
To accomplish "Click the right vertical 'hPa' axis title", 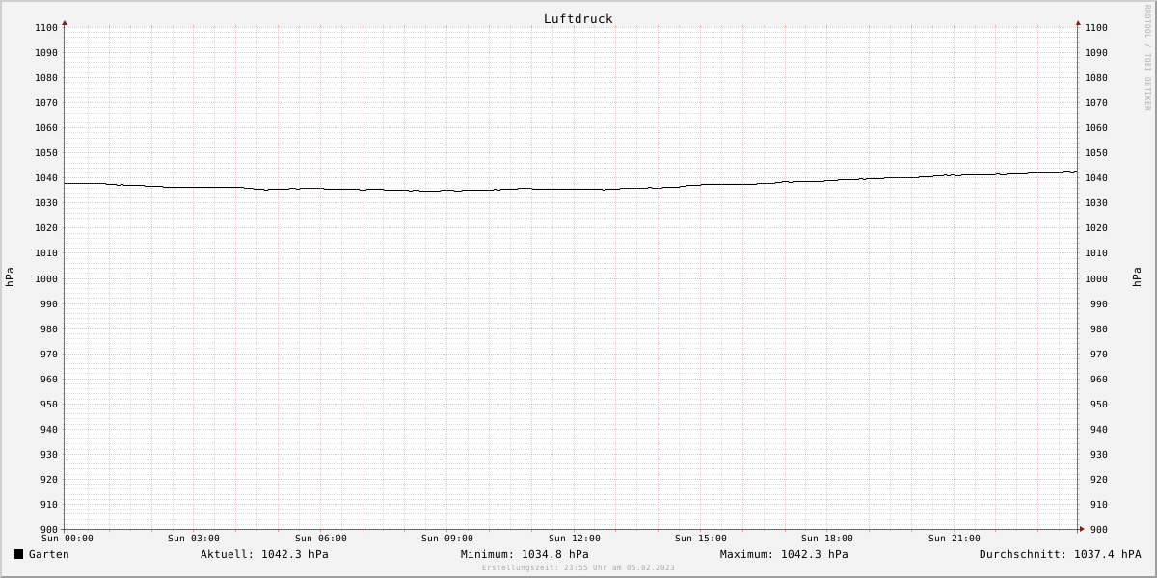I will point(1137,277).
